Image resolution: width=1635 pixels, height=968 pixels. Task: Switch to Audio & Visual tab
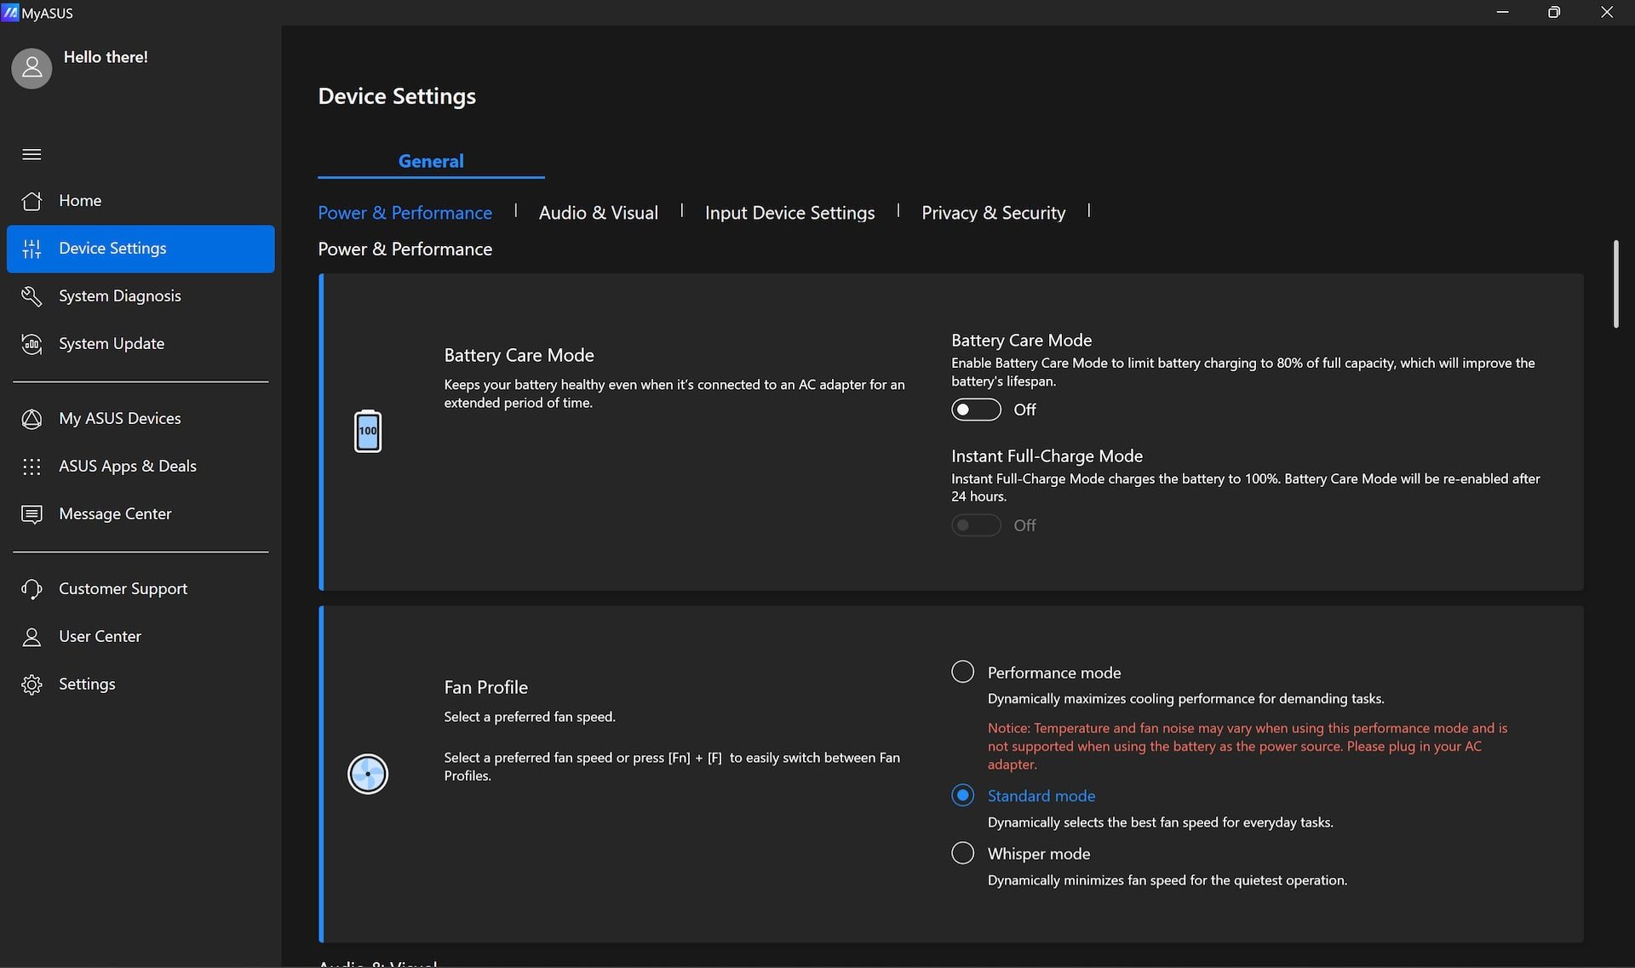point(599,212)
